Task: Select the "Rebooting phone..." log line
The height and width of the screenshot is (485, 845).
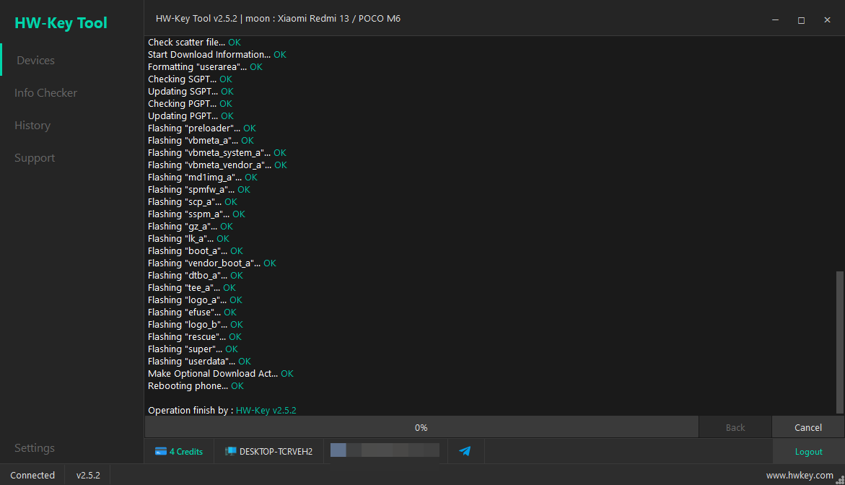Action: click(196, 386)
